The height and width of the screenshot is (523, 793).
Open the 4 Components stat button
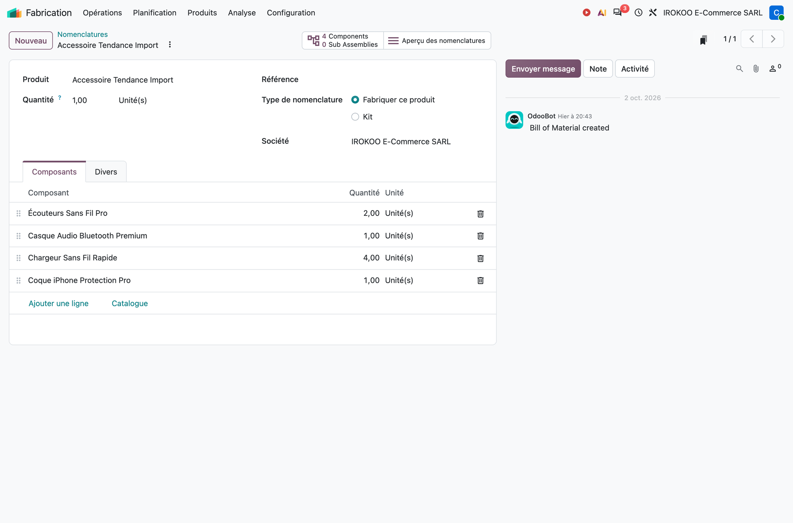(343, 40)
